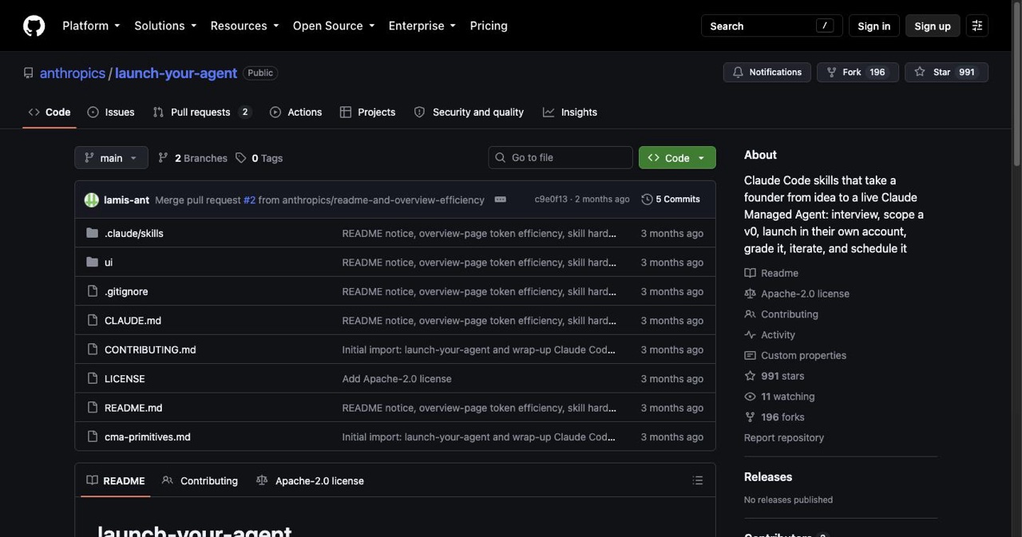Expand the Solutions menu

click(165, 26)
